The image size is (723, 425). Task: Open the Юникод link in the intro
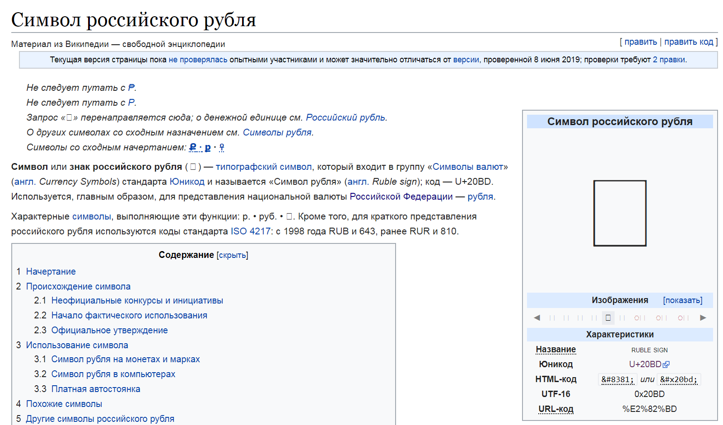[187, 182]
